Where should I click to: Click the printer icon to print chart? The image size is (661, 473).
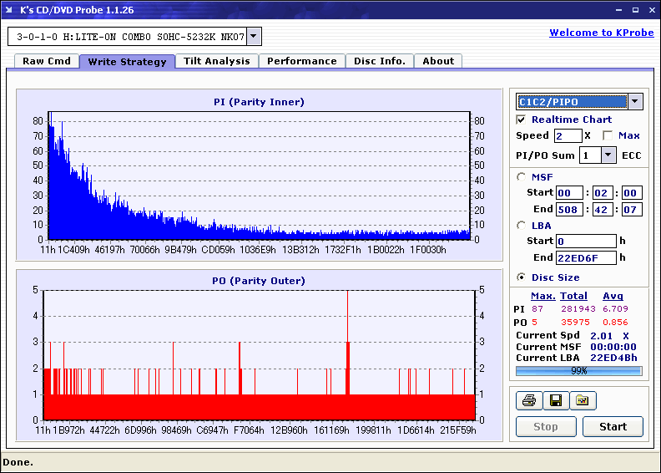tap(528, 401)
